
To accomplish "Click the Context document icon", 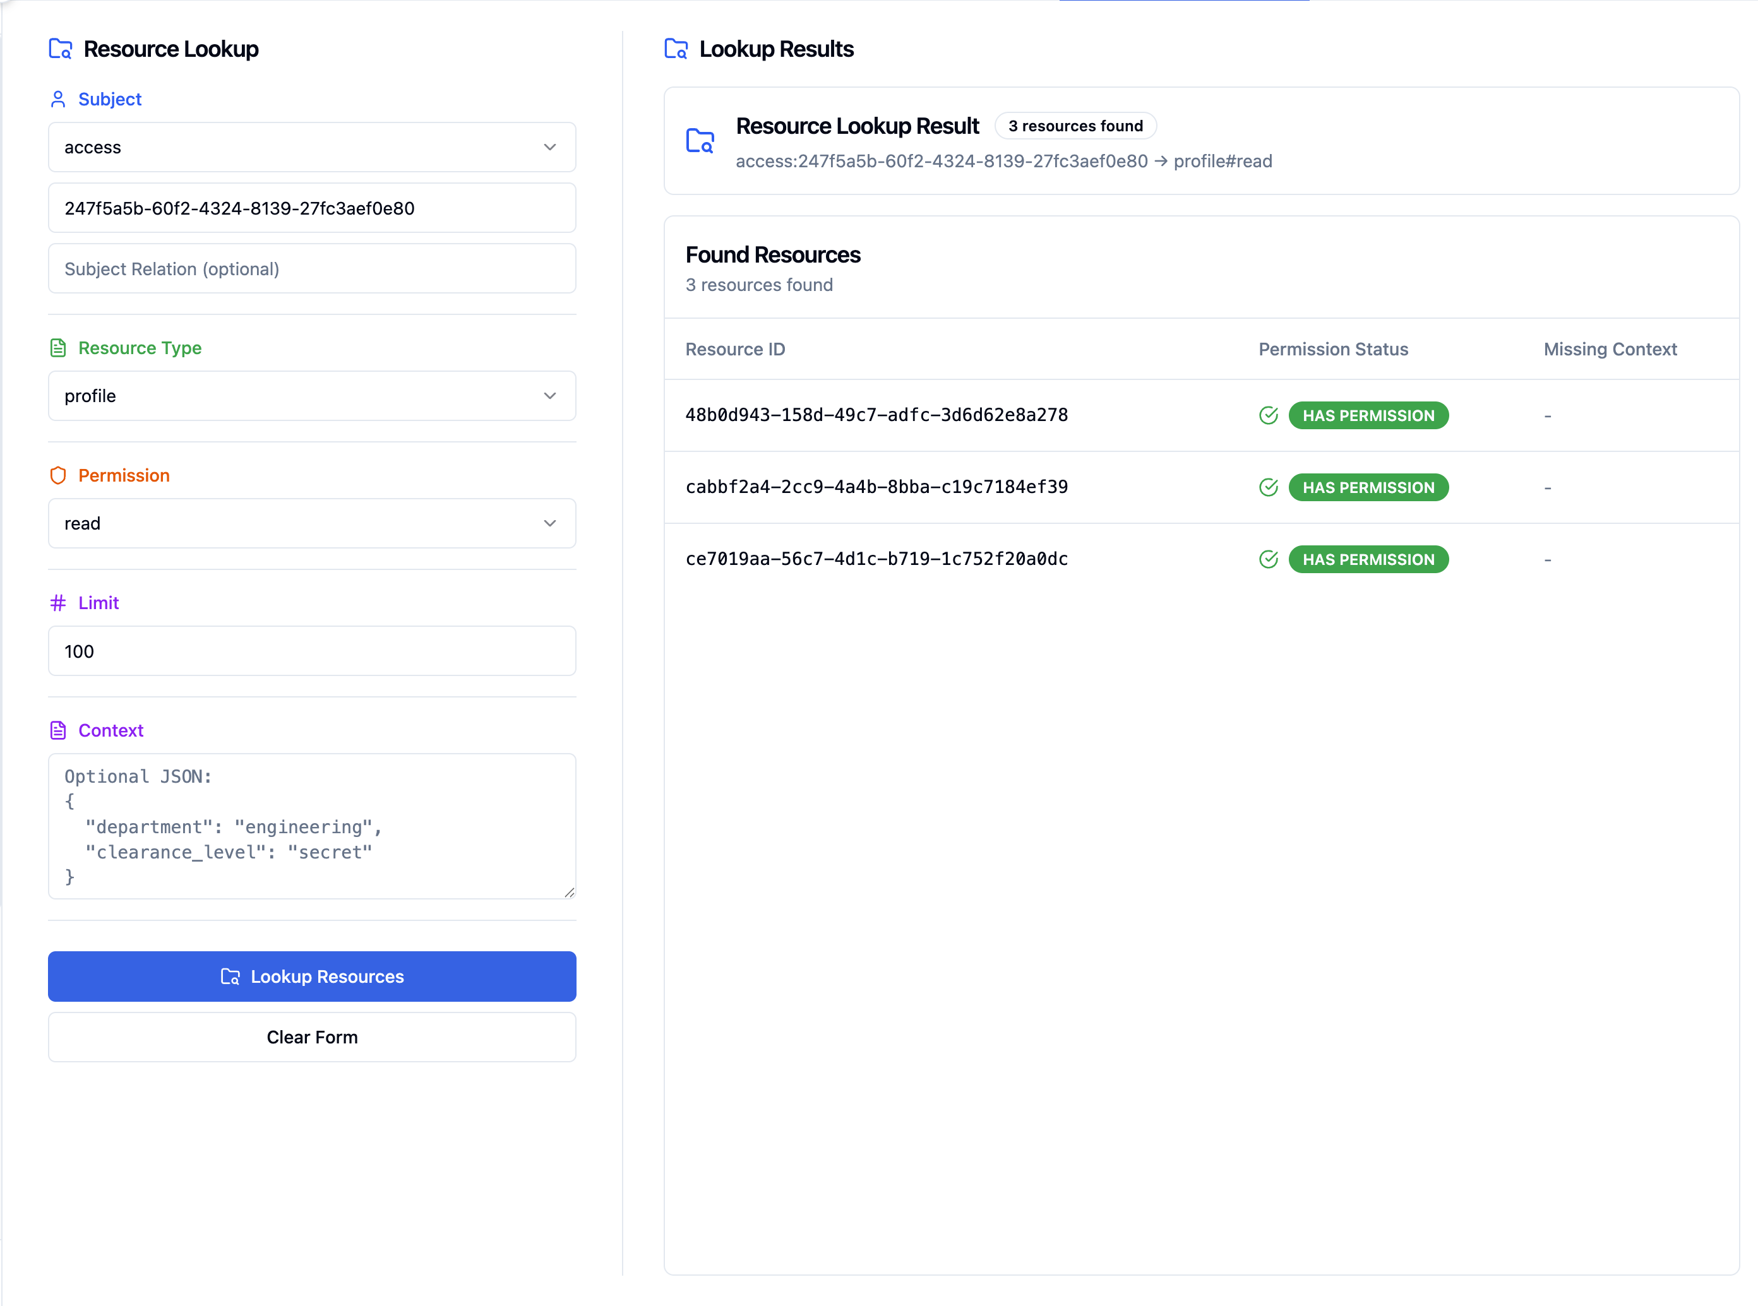I will [x=57, y=730].
